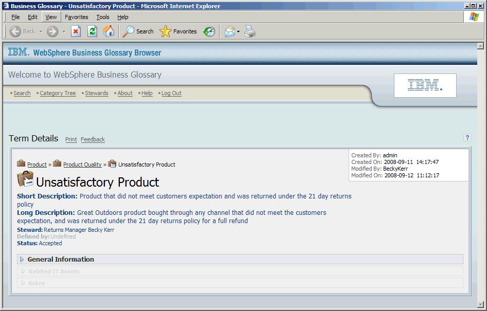Screen dimensions: 487x311
Task: Click the printer icon in toolbar
Action: pos(250,31)
